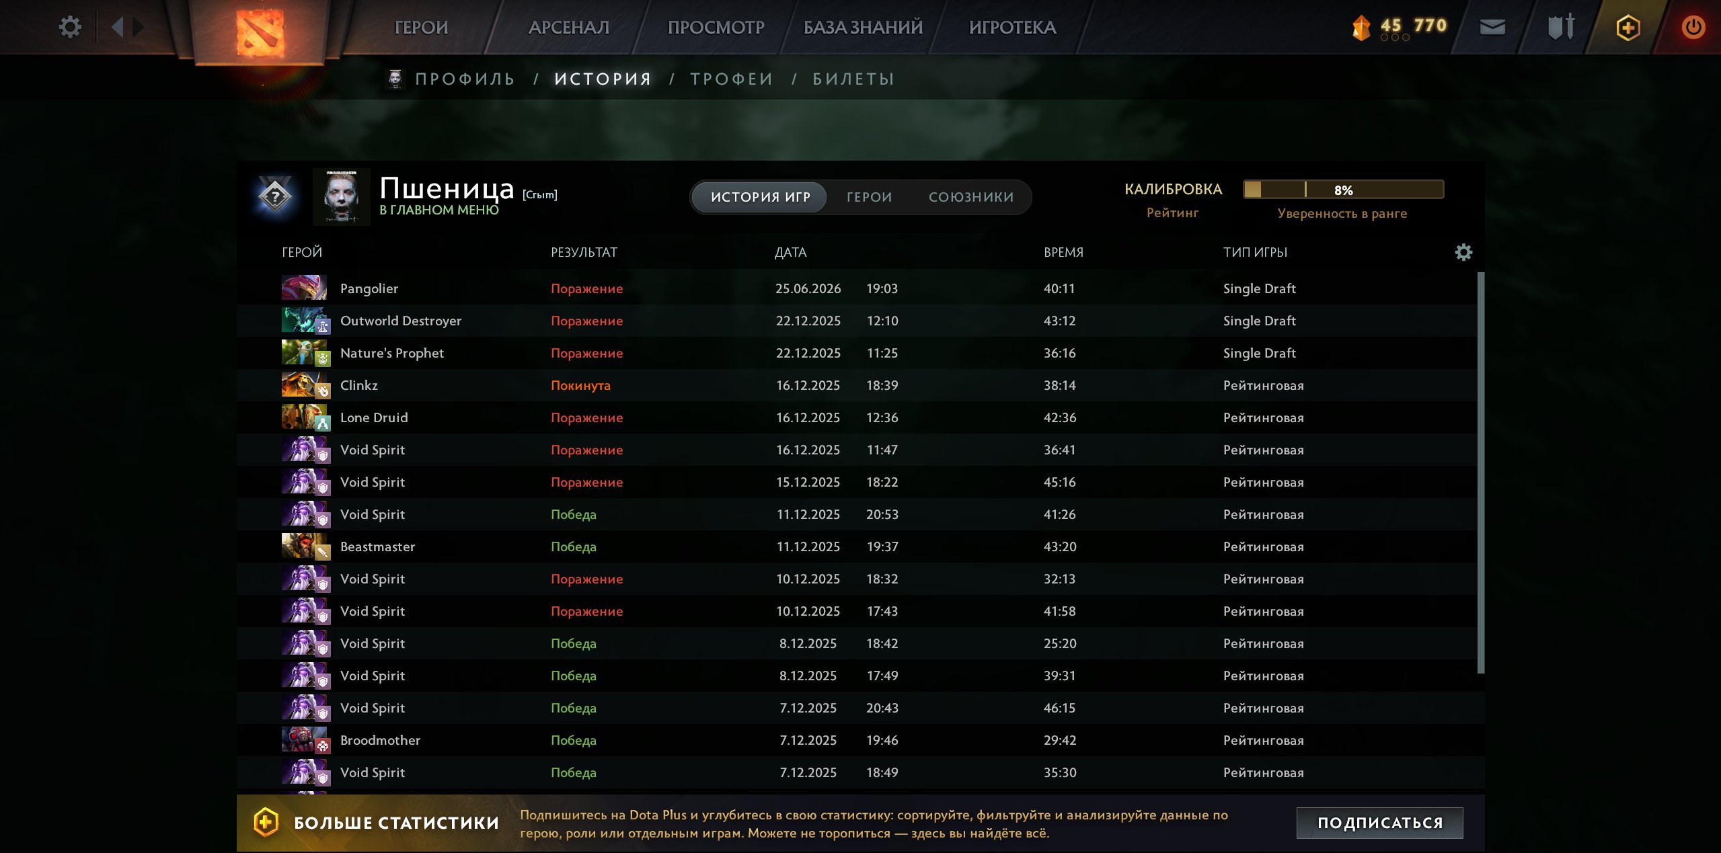
Task: Click Single Draft in Nature's Prophet row
Action: (1259, 353)
